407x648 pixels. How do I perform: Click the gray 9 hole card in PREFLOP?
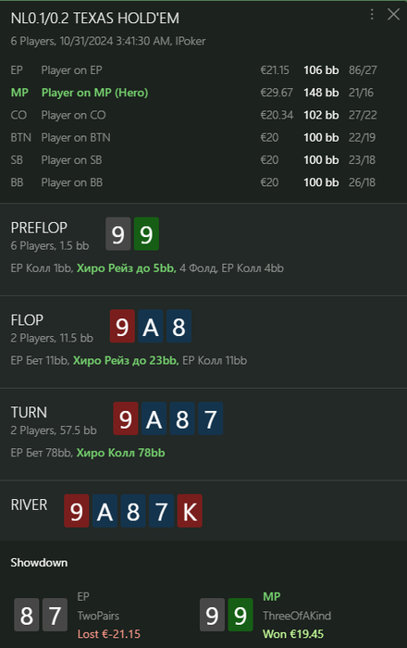118,234
